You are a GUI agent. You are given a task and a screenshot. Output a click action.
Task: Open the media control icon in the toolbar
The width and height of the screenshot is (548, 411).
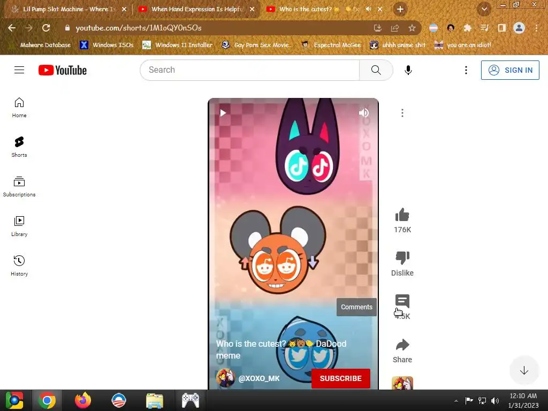[484, 28]
